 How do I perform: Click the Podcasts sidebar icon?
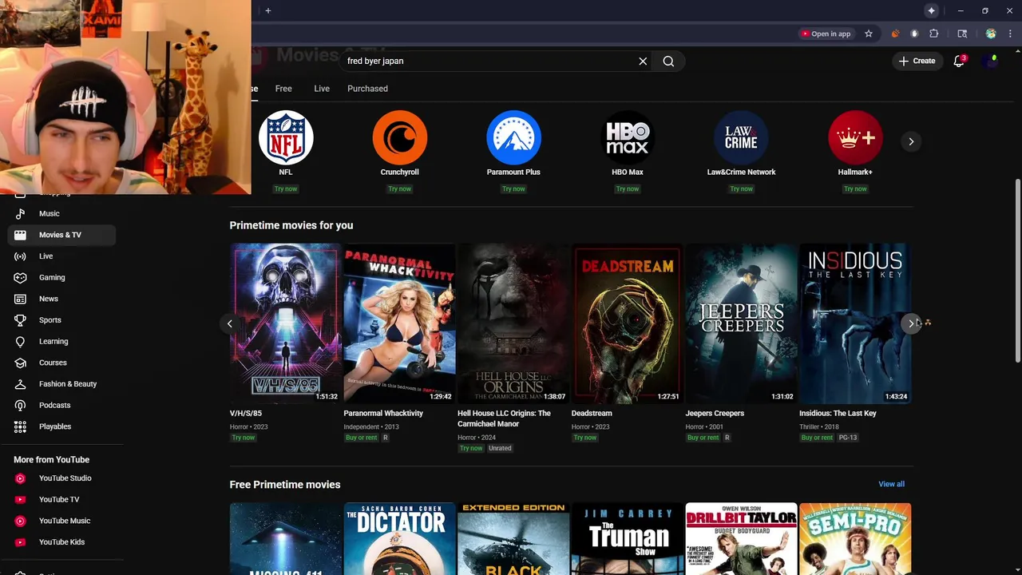[20, 405]
